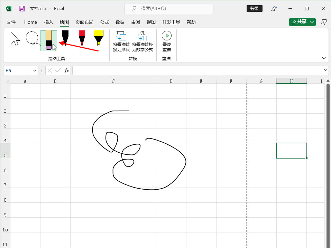
Task: Choose the Lasso Select tool
Action: tap(33, 38)
